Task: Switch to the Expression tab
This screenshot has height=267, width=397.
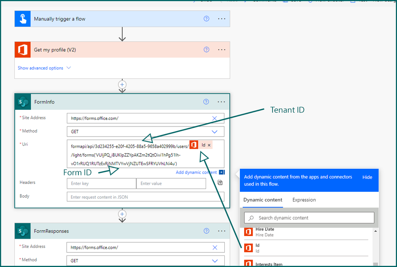Action: pos(304,200)
